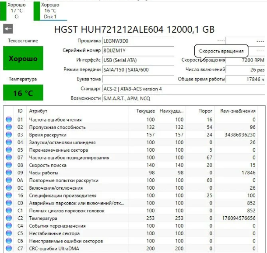Select the Disk 1 tab
Image resolution: width=267 pixels, height=253 pixels.
click(x=50, y=11)
